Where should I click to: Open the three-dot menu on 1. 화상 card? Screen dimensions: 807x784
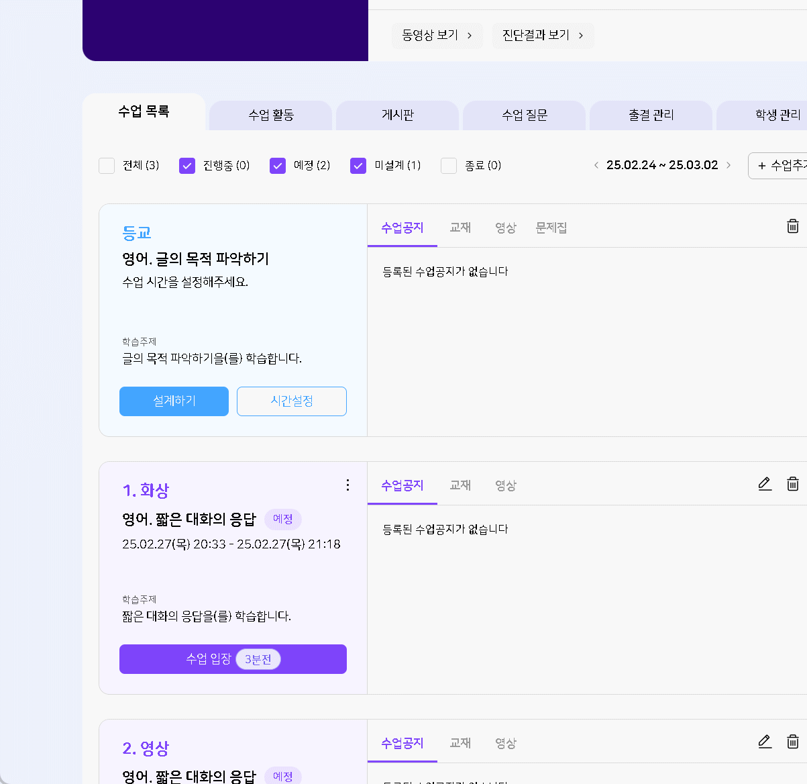tap(347, 485)
